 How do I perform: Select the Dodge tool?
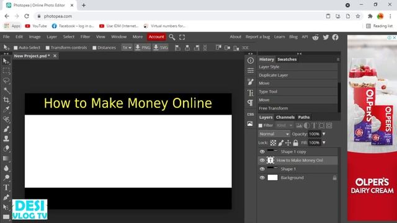6,178
